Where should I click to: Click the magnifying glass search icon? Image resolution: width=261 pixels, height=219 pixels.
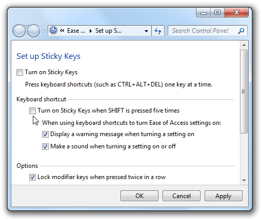241,31
